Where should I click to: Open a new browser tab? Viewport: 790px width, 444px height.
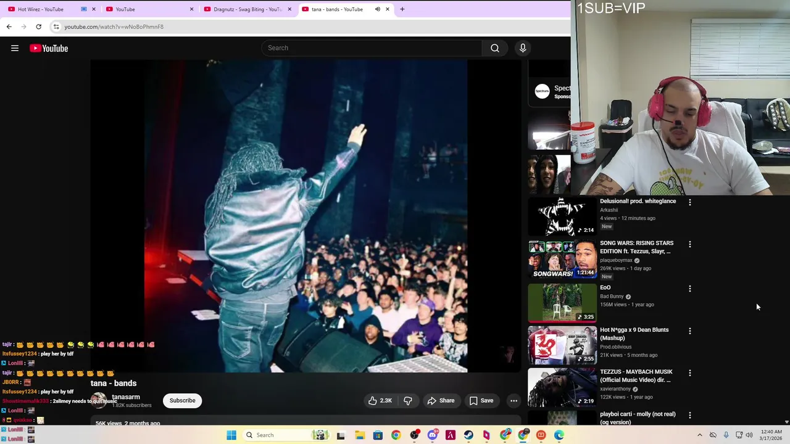402,9
